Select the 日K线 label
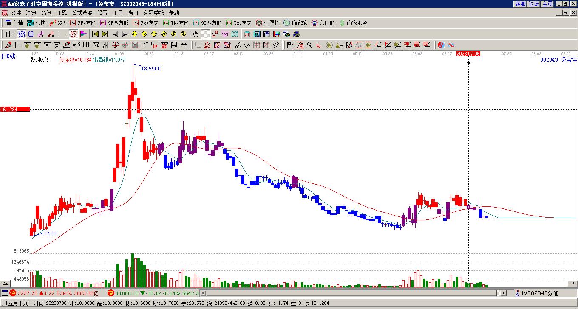 pos(8,56)
